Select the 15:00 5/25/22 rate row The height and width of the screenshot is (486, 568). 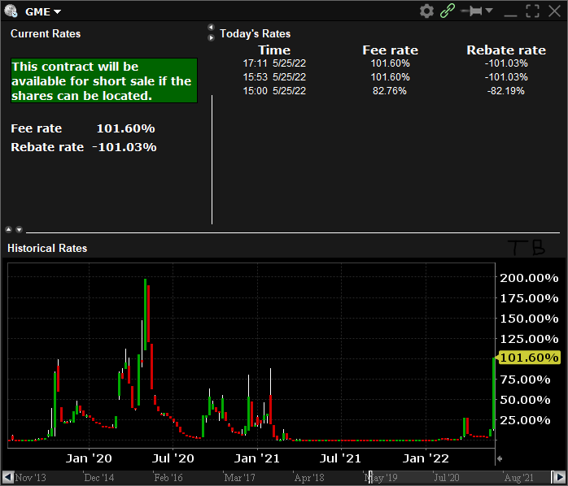pos(385,91)
